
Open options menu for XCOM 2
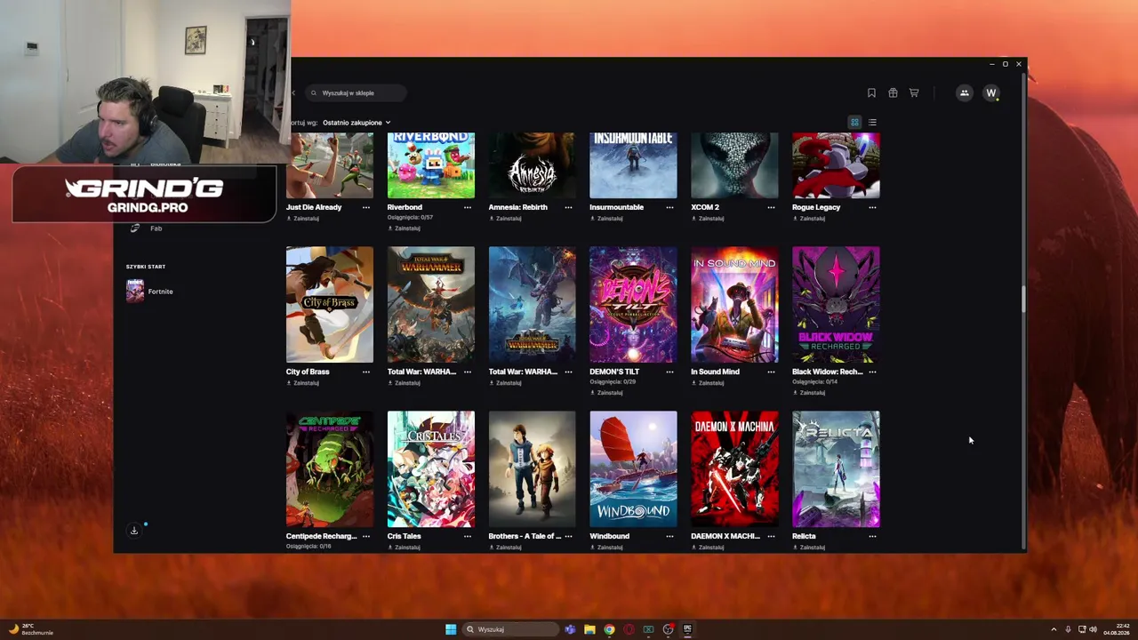(x=771, y=207)
